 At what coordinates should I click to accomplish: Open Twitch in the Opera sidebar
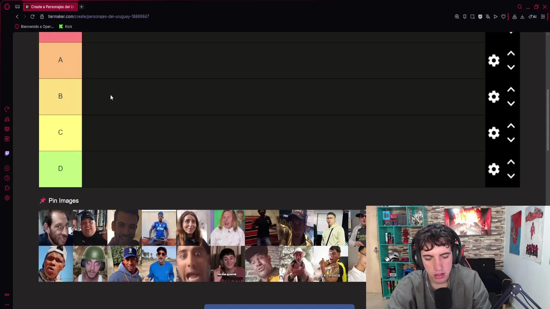tap(7, 153)
